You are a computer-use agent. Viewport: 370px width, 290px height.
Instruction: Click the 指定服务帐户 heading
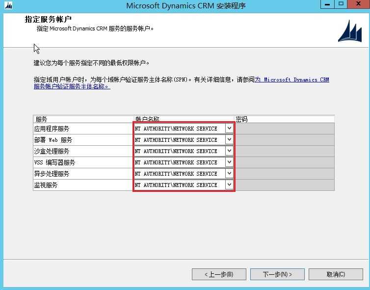(x=48, y=19)
